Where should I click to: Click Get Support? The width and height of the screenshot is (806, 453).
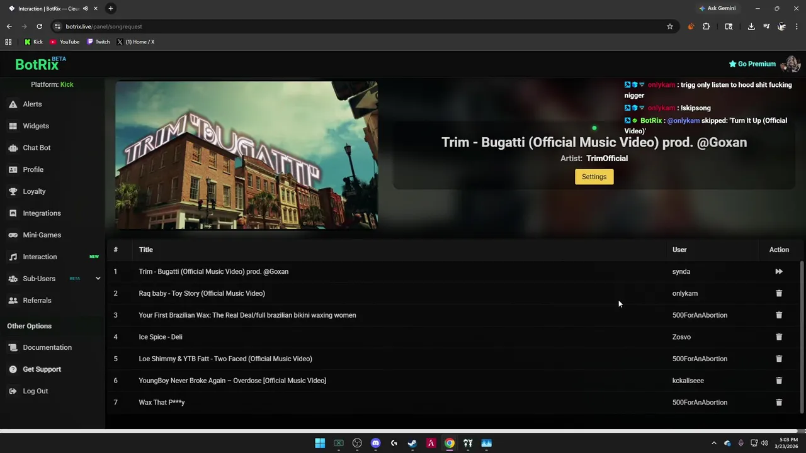(42, 369)
